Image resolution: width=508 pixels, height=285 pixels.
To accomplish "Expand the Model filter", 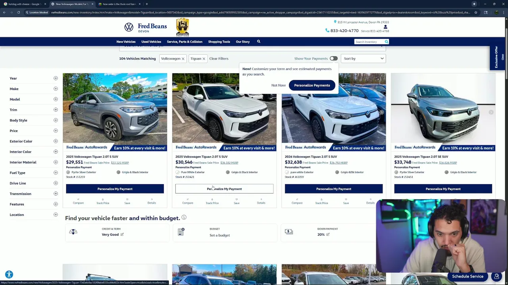I will (56, 99).
